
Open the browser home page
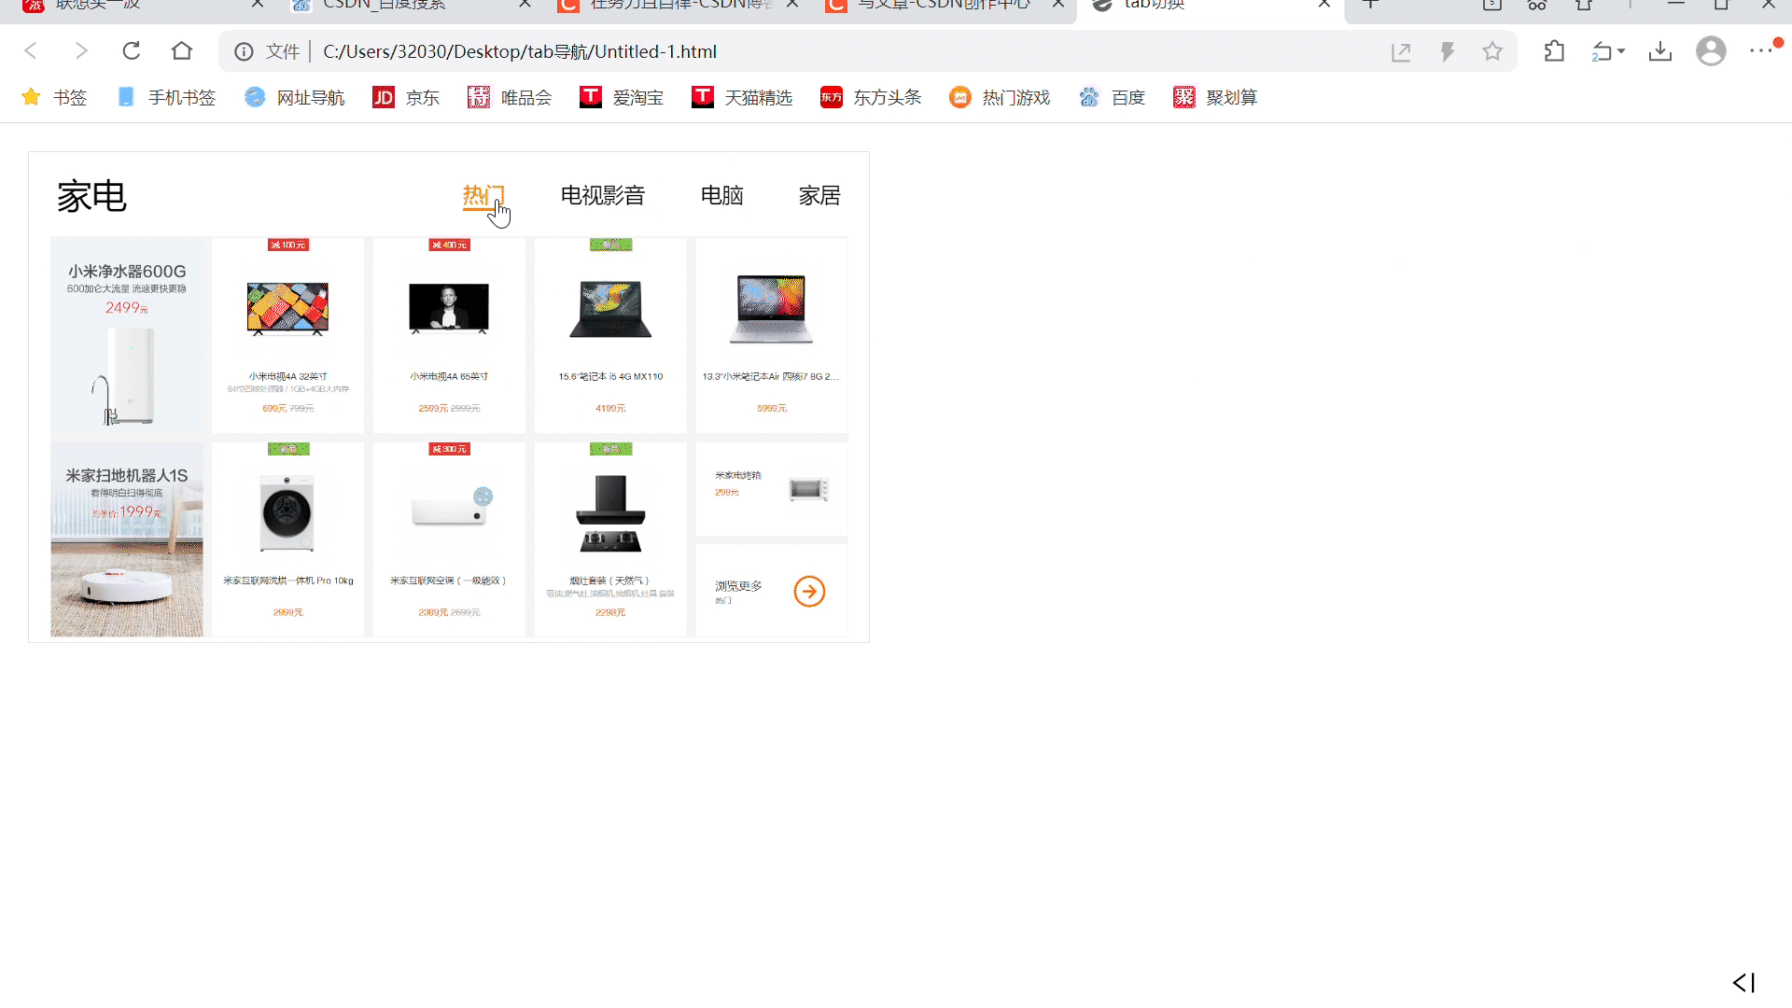point(182,51)
